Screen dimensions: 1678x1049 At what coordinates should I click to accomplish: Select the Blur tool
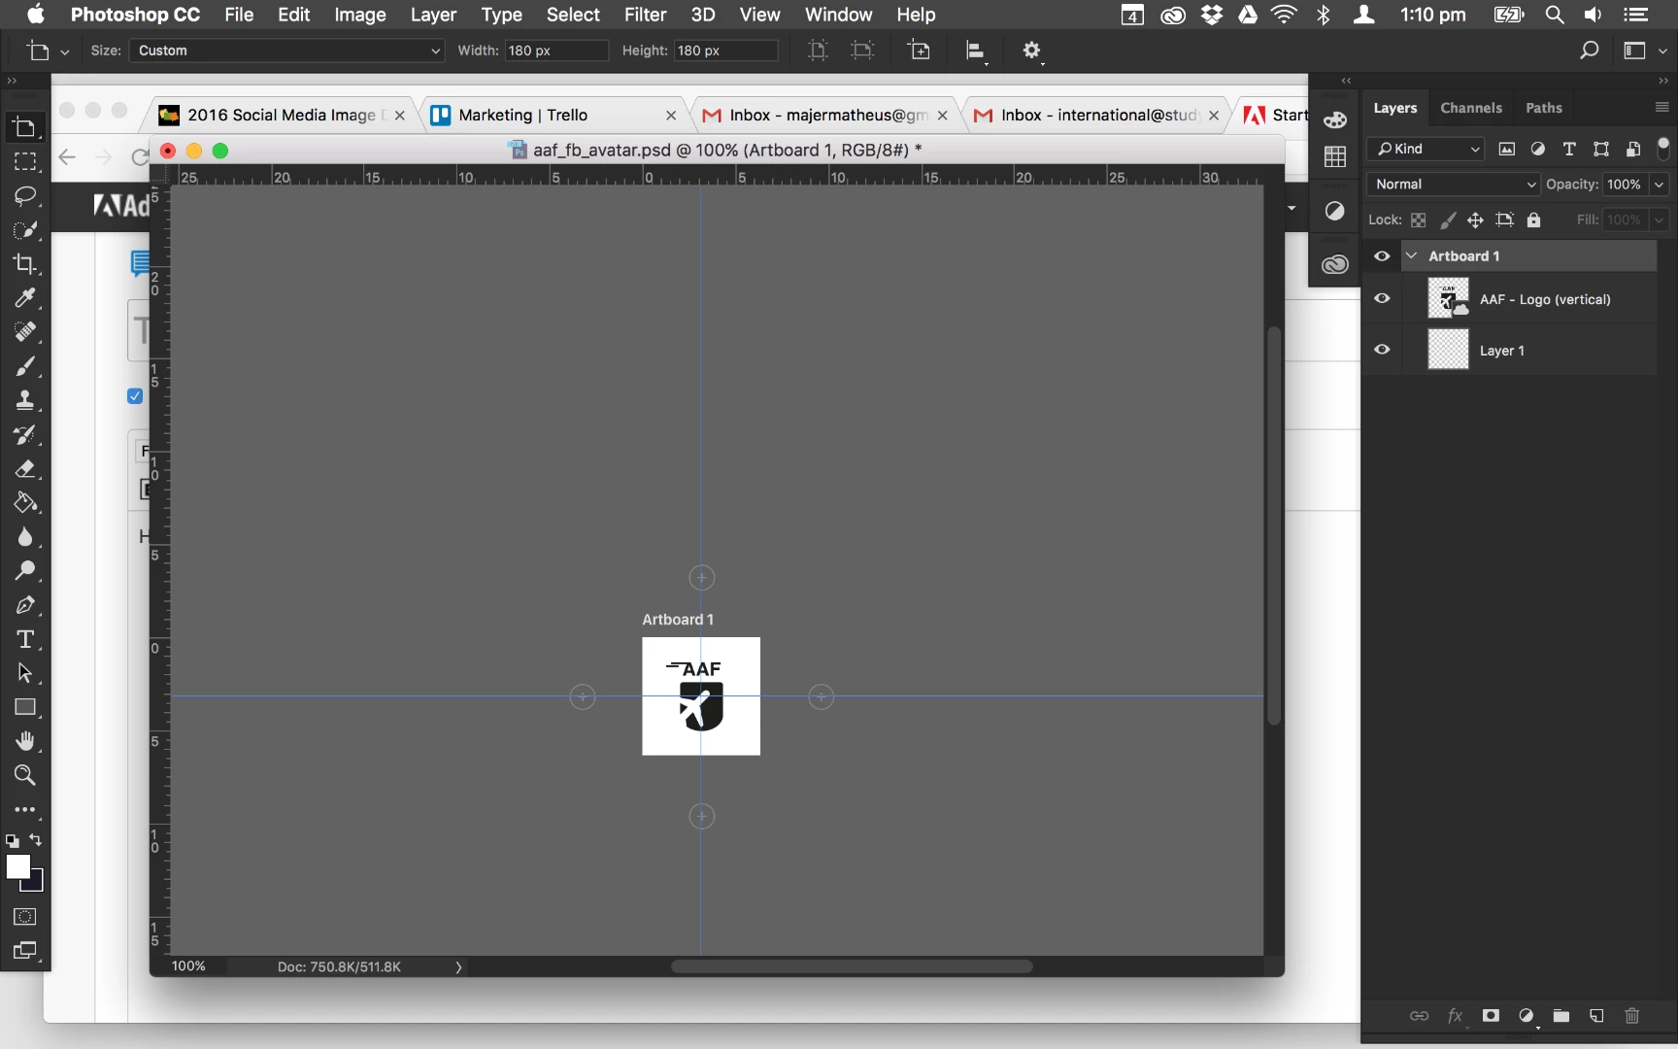point(25,537)
